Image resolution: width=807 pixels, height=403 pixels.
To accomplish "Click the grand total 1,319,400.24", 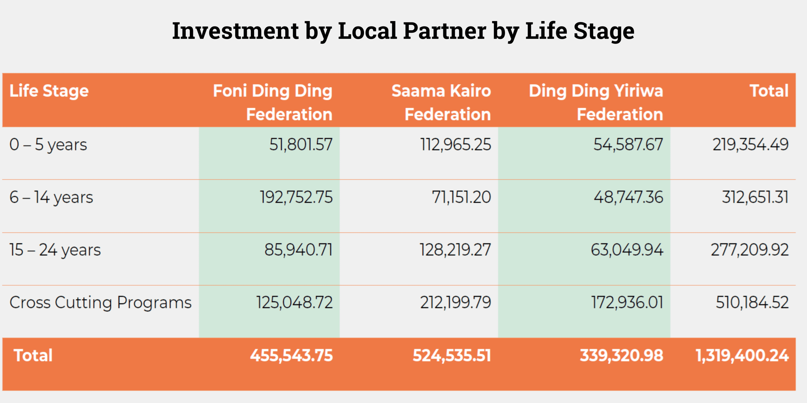I will click(x=742, y=355).
